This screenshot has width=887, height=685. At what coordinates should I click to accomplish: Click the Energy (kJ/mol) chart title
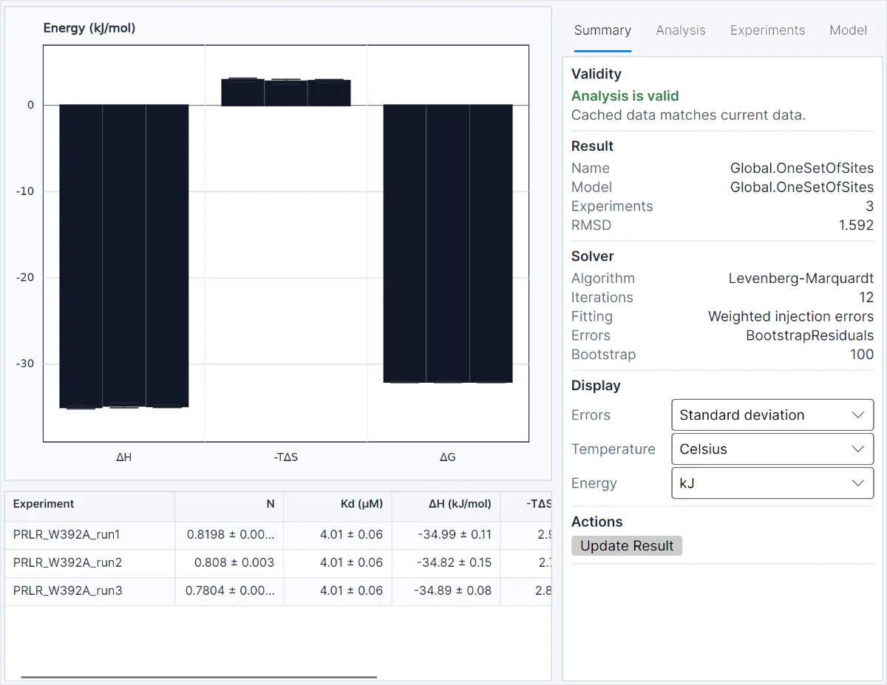tap(89, 28)
